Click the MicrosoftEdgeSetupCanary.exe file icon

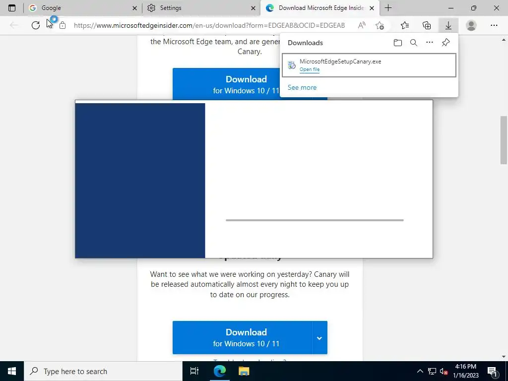[x=292, y=65]
